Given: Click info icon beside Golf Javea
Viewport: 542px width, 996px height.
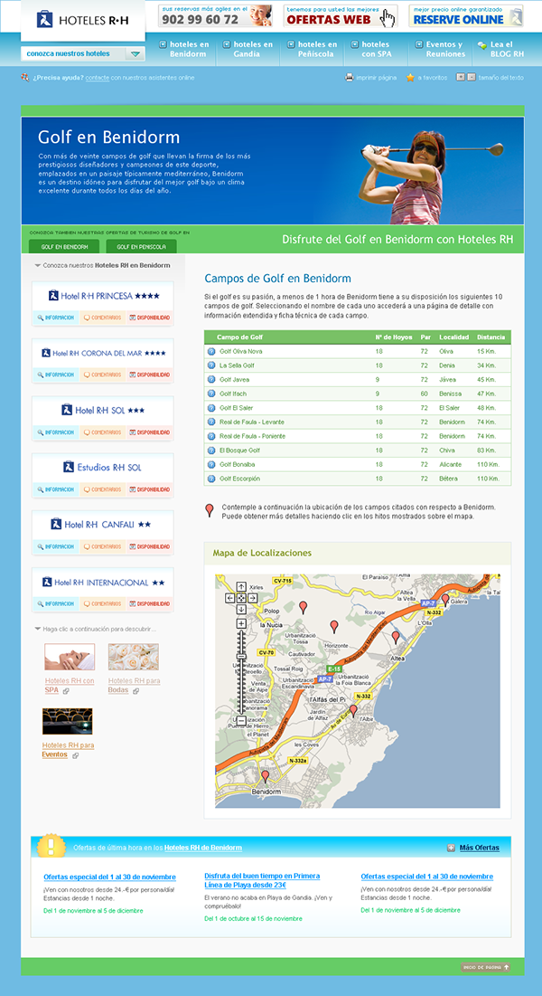Looking at the screenshot, I should 211,379.
